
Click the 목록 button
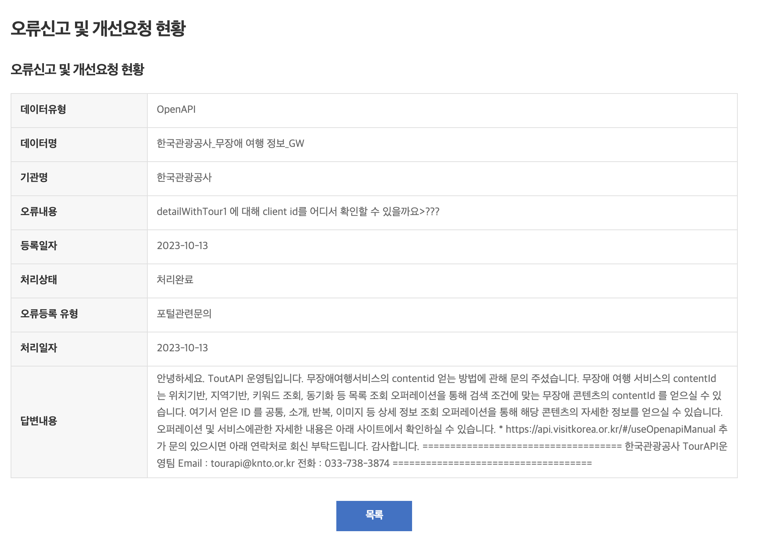pos(374,516)
